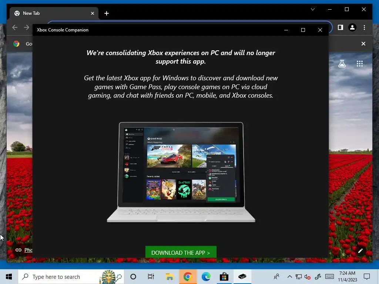This screenshot has height=284, width=379.
Task: Open Task View icon in taskbar
Action: pyautogui.click(x=151, y=277)
